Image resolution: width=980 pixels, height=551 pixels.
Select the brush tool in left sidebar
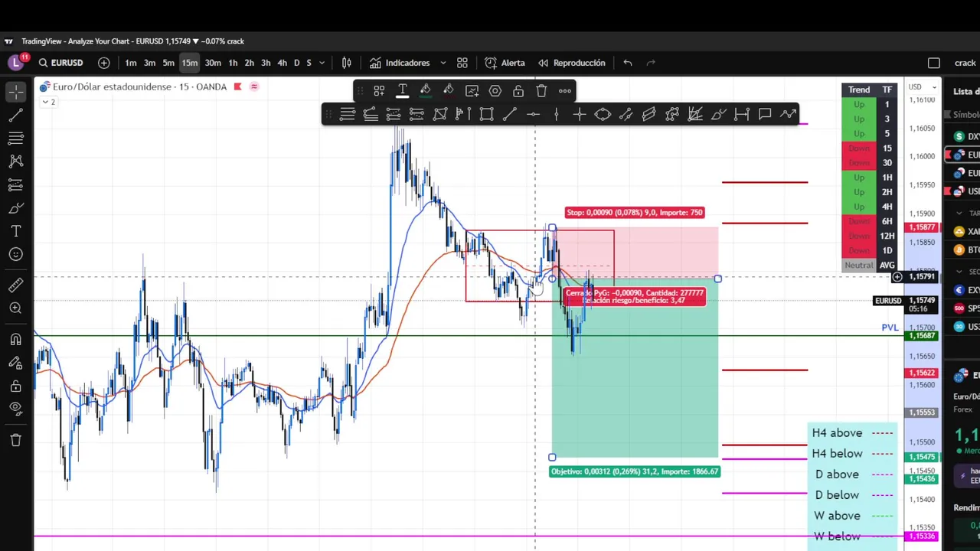click(x=15, y=208)
